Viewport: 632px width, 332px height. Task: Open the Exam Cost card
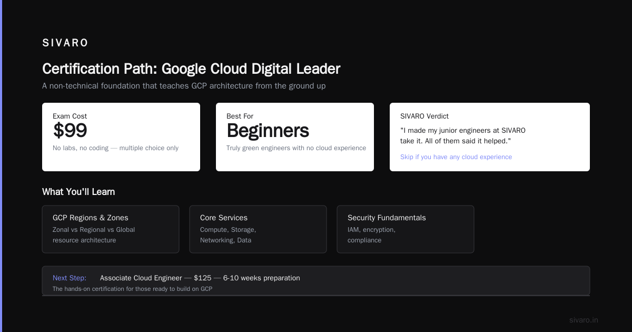(121, 137)
